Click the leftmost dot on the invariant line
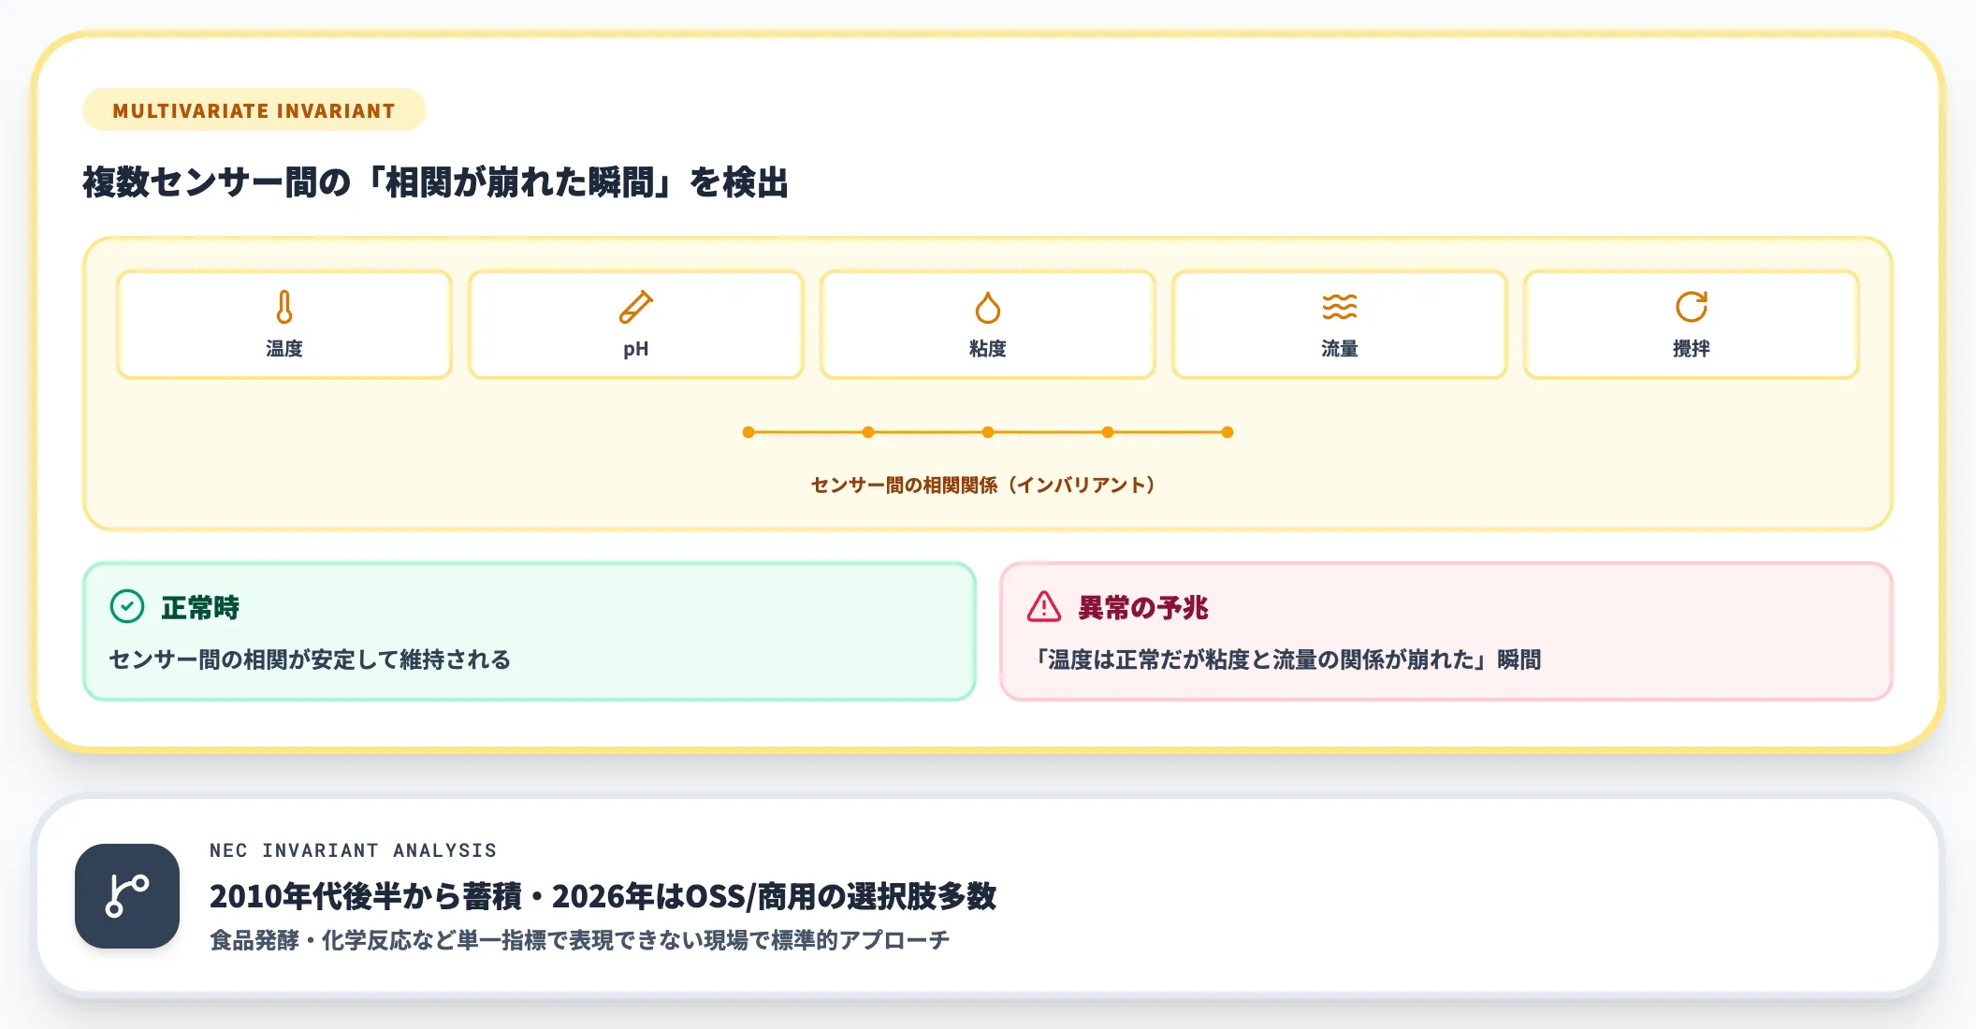The height and width of the screenshot is (1029, 1976). 748,432
